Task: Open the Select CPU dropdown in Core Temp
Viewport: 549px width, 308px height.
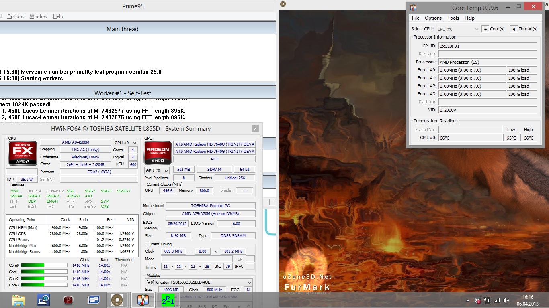Action: pyautogui.click(x=458, y=29)
